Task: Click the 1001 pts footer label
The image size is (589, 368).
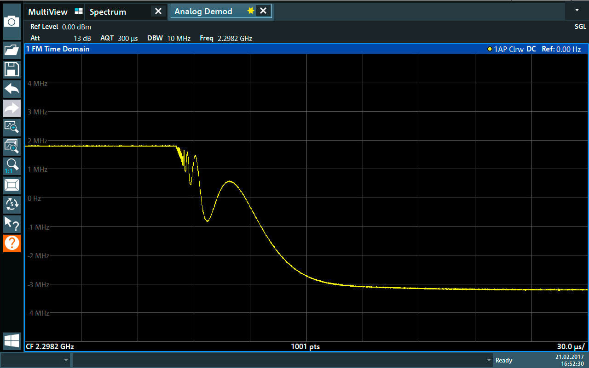Action: coord(305,346)
